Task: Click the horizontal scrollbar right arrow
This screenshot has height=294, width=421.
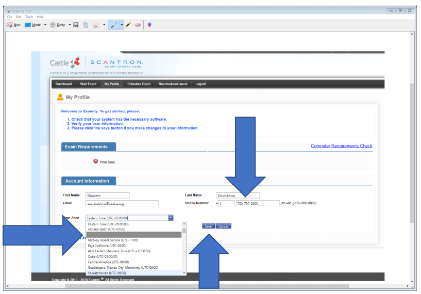Action: (x=408, y=286)
